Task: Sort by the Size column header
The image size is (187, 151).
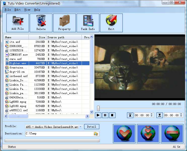Action: coord(38,37)
